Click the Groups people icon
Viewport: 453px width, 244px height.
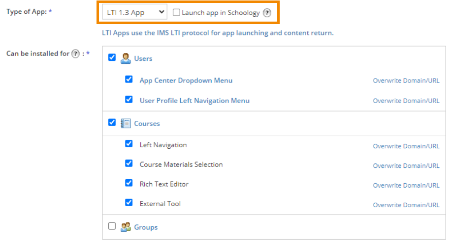126,227
